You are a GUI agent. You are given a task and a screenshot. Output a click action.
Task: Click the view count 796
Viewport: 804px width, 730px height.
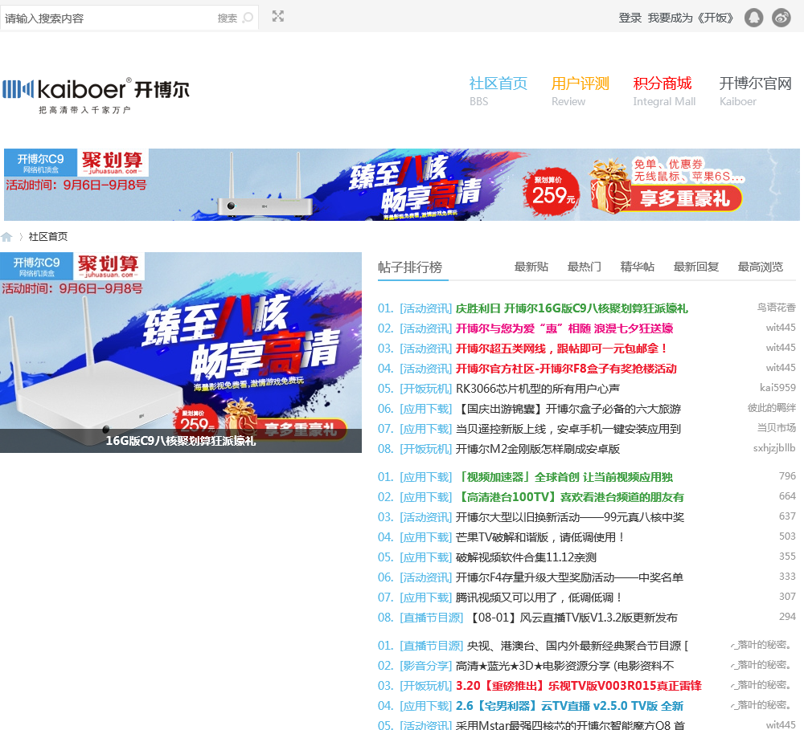(787, 476)
